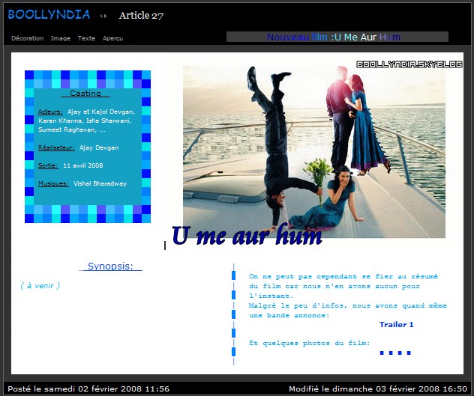Click the Réalisateur label
474x396 pixels.
[56, 147]
